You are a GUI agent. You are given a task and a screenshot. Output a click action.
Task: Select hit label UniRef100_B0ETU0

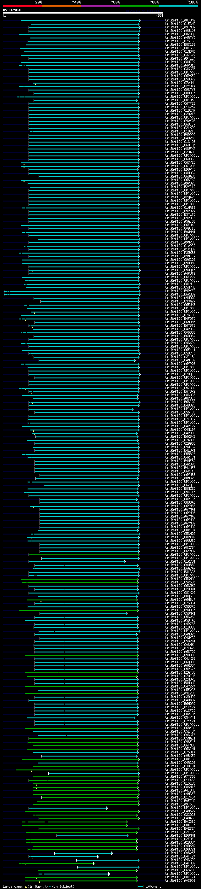point(180,801)
